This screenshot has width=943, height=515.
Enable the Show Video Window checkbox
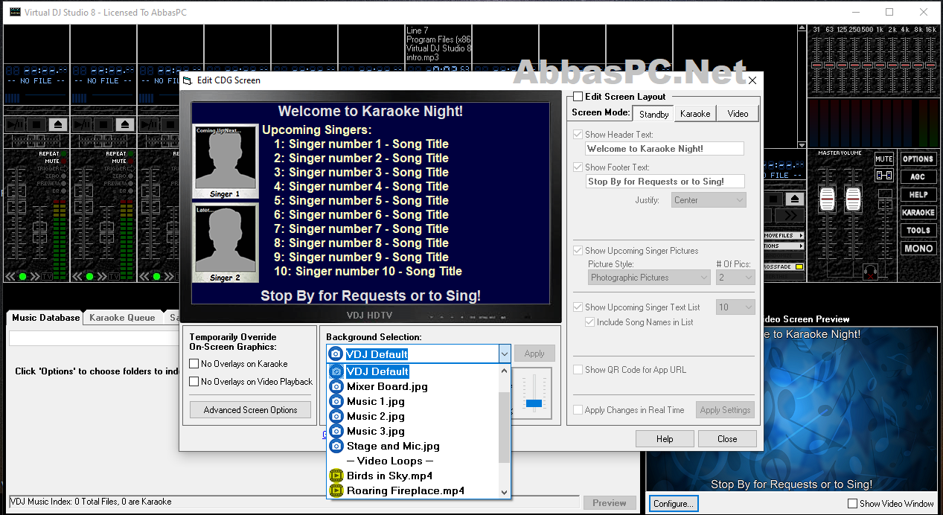click(x=851, y=504)
